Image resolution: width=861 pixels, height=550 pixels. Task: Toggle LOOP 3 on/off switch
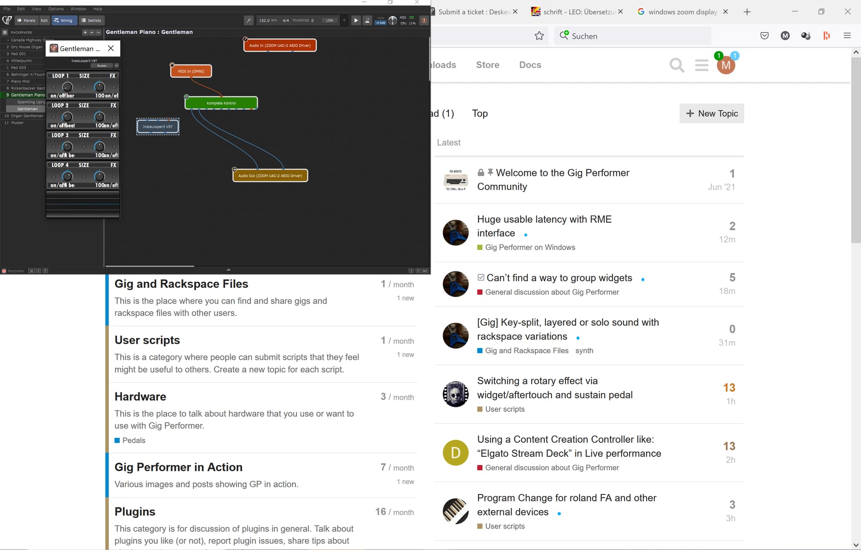click(x=53, y=147)
